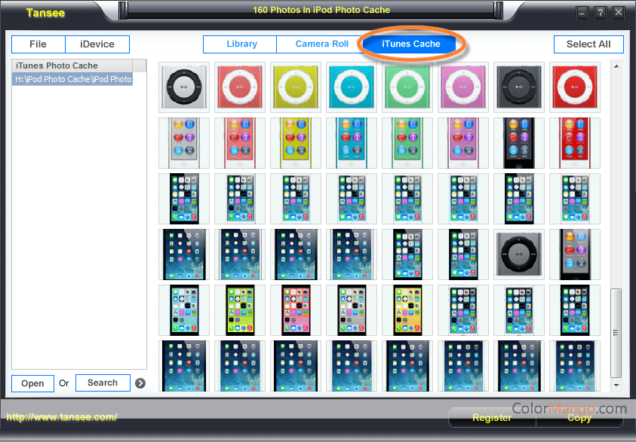Switch to the Camera Roll tab
Viewport: 636px width, 442px height.
pyautogui.click(x=321, y=44)
